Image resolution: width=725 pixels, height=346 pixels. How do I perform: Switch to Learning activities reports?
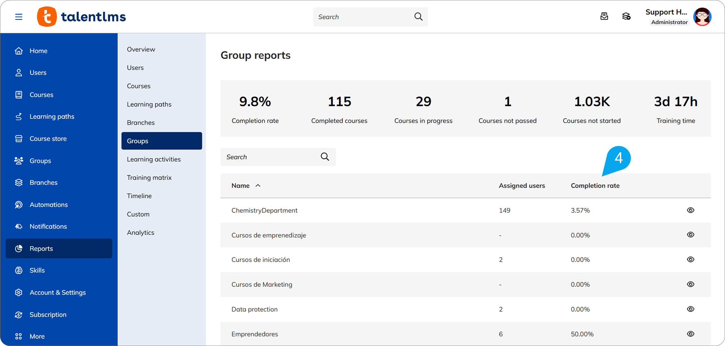pyautogui.click(x=154, y=159)
